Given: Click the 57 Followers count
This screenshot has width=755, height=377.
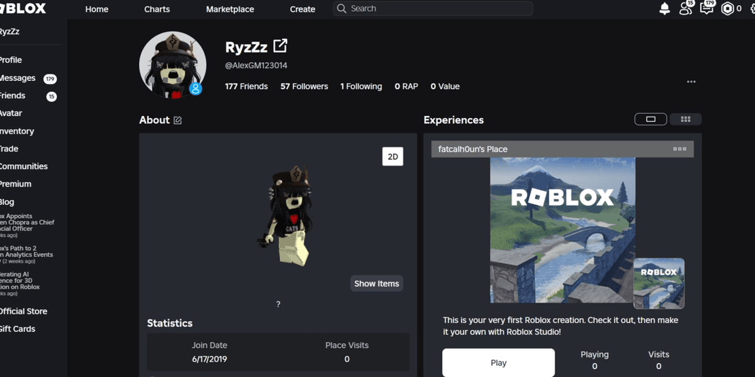Looking at the screenshot, I should pyautogui.click(x=304, y=87).
